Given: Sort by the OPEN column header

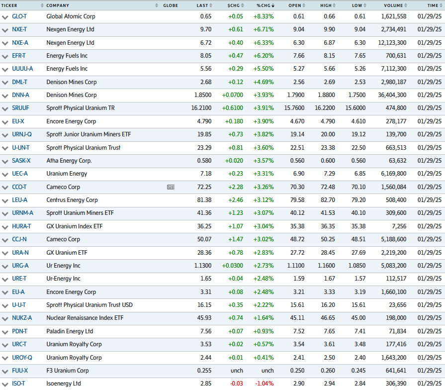Looking at the screenshot, I should pos(296,5).
